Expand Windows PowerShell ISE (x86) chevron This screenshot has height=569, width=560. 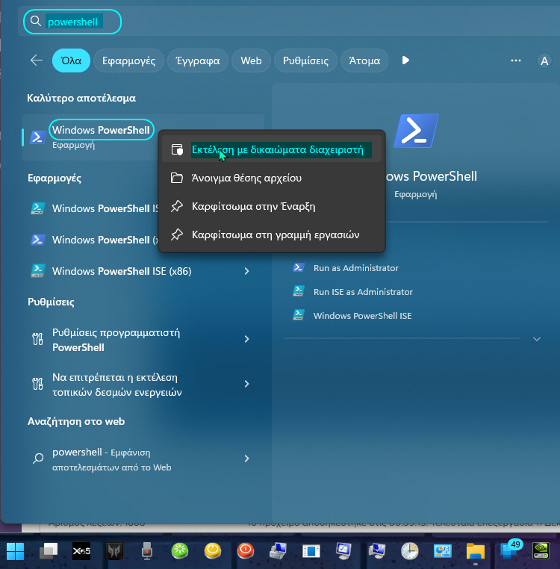point(247,271)
